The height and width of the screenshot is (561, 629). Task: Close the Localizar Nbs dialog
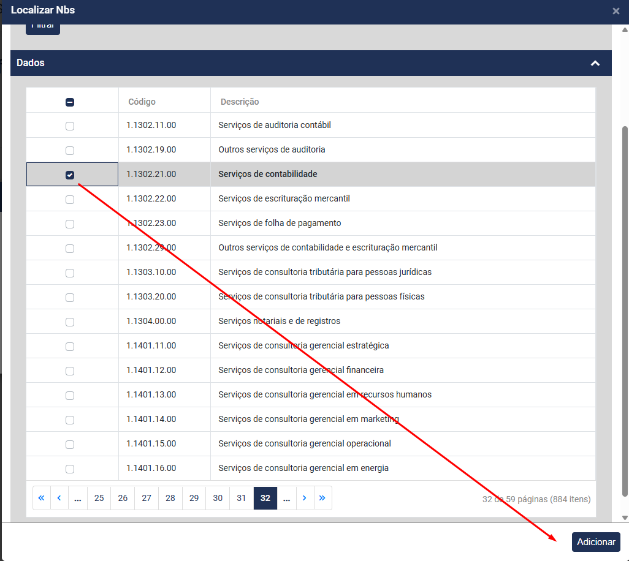pos(616,11)
